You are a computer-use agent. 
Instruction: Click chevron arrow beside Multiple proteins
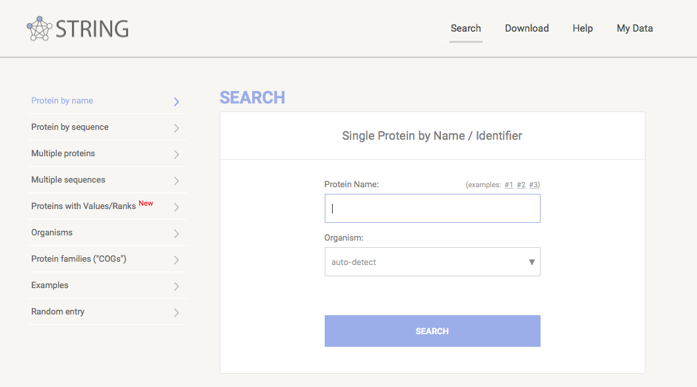click(176, 154)
